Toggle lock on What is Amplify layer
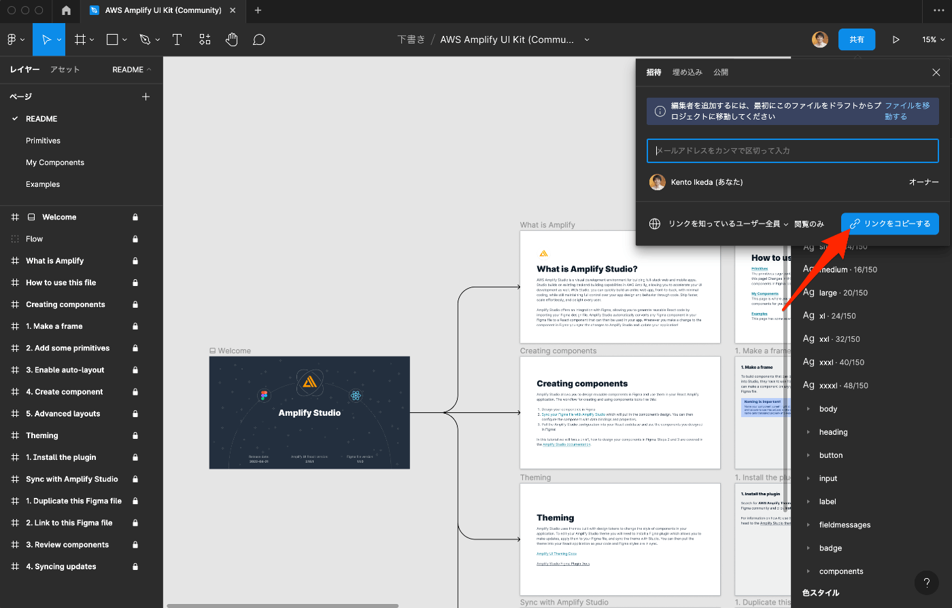The height and width of the screenshot is (608, 952). click(x=135, y=261)
